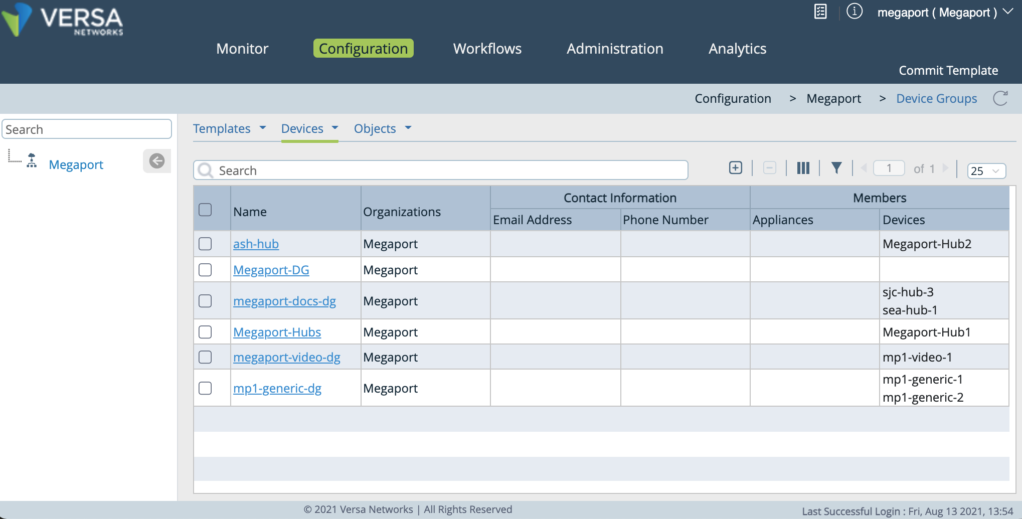1022x519 pixels.
Task: Click the Commit Template button
Action: 948,71
